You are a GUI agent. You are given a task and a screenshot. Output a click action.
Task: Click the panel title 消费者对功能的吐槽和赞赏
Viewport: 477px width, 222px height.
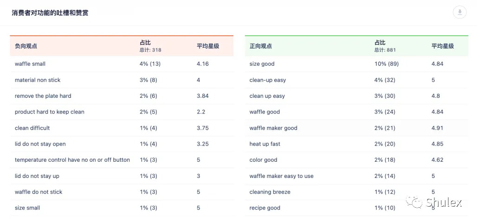pyautogui.click(x=50, y=13)
